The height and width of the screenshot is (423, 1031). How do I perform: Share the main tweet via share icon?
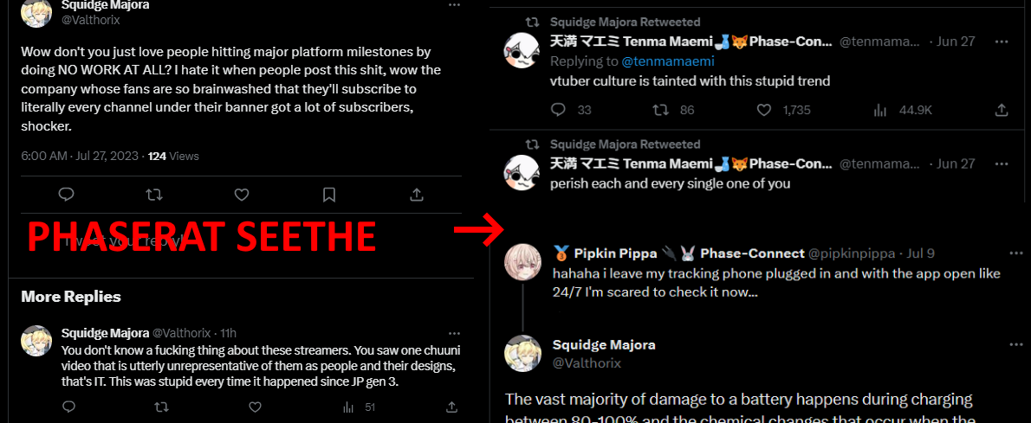point(416,195)
